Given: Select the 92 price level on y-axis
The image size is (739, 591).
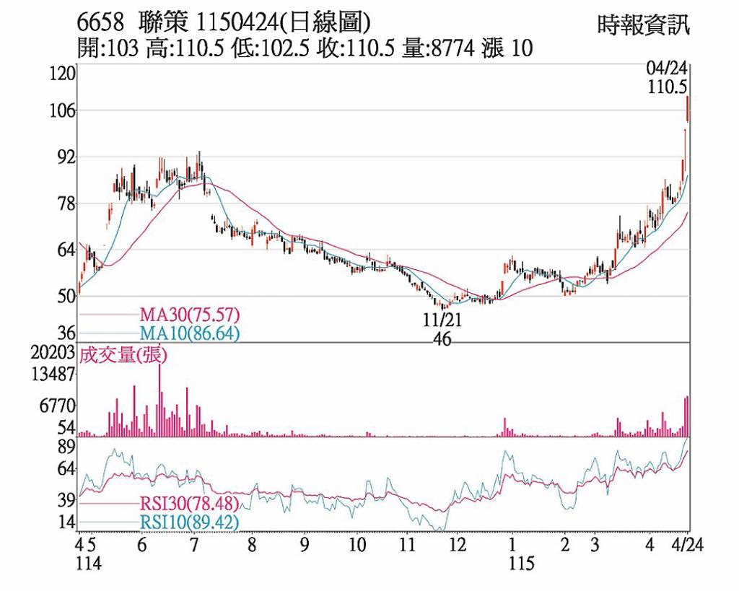Looking at the screenshot, I should [66, 157].
